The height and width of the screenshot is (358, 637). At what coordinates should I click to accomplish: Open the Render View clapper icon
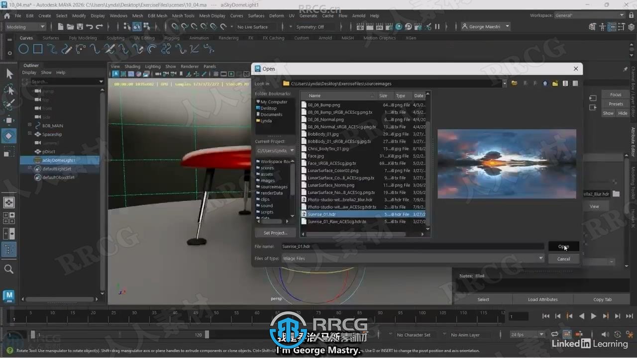[x=360, y=27]
